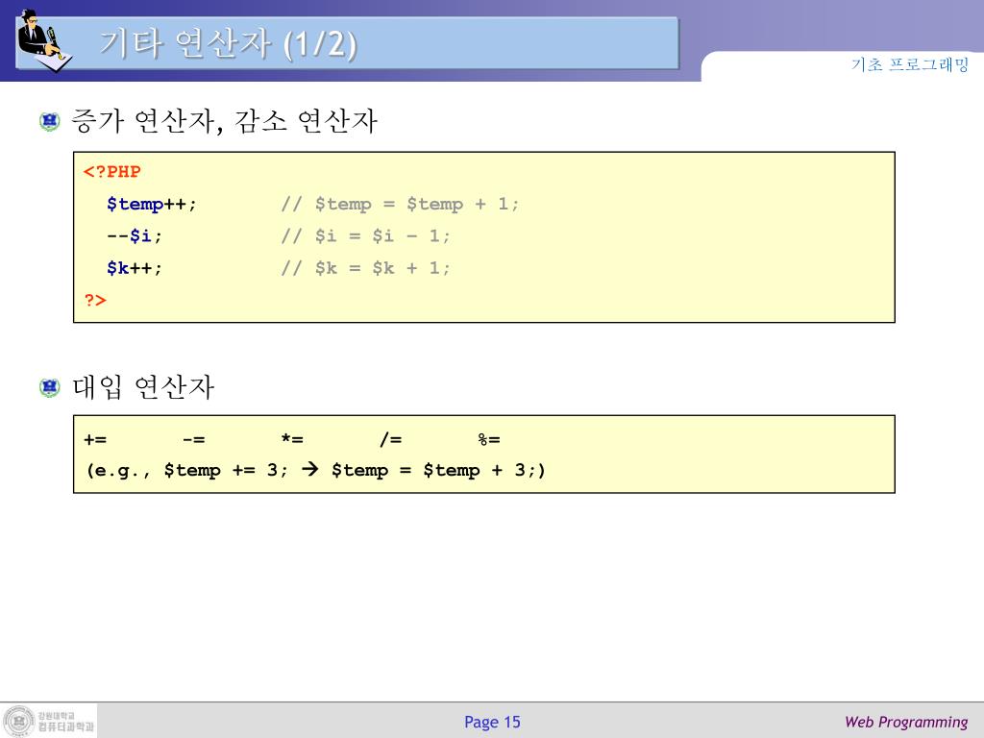
Task: Click the ?> closing PHP tag
Action: pyautogui.click(x=95, y=300)
